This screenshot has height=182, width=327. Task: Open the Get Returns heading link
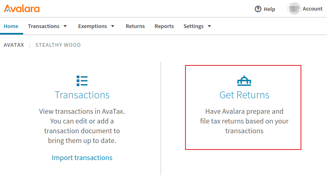coord(244,95)
